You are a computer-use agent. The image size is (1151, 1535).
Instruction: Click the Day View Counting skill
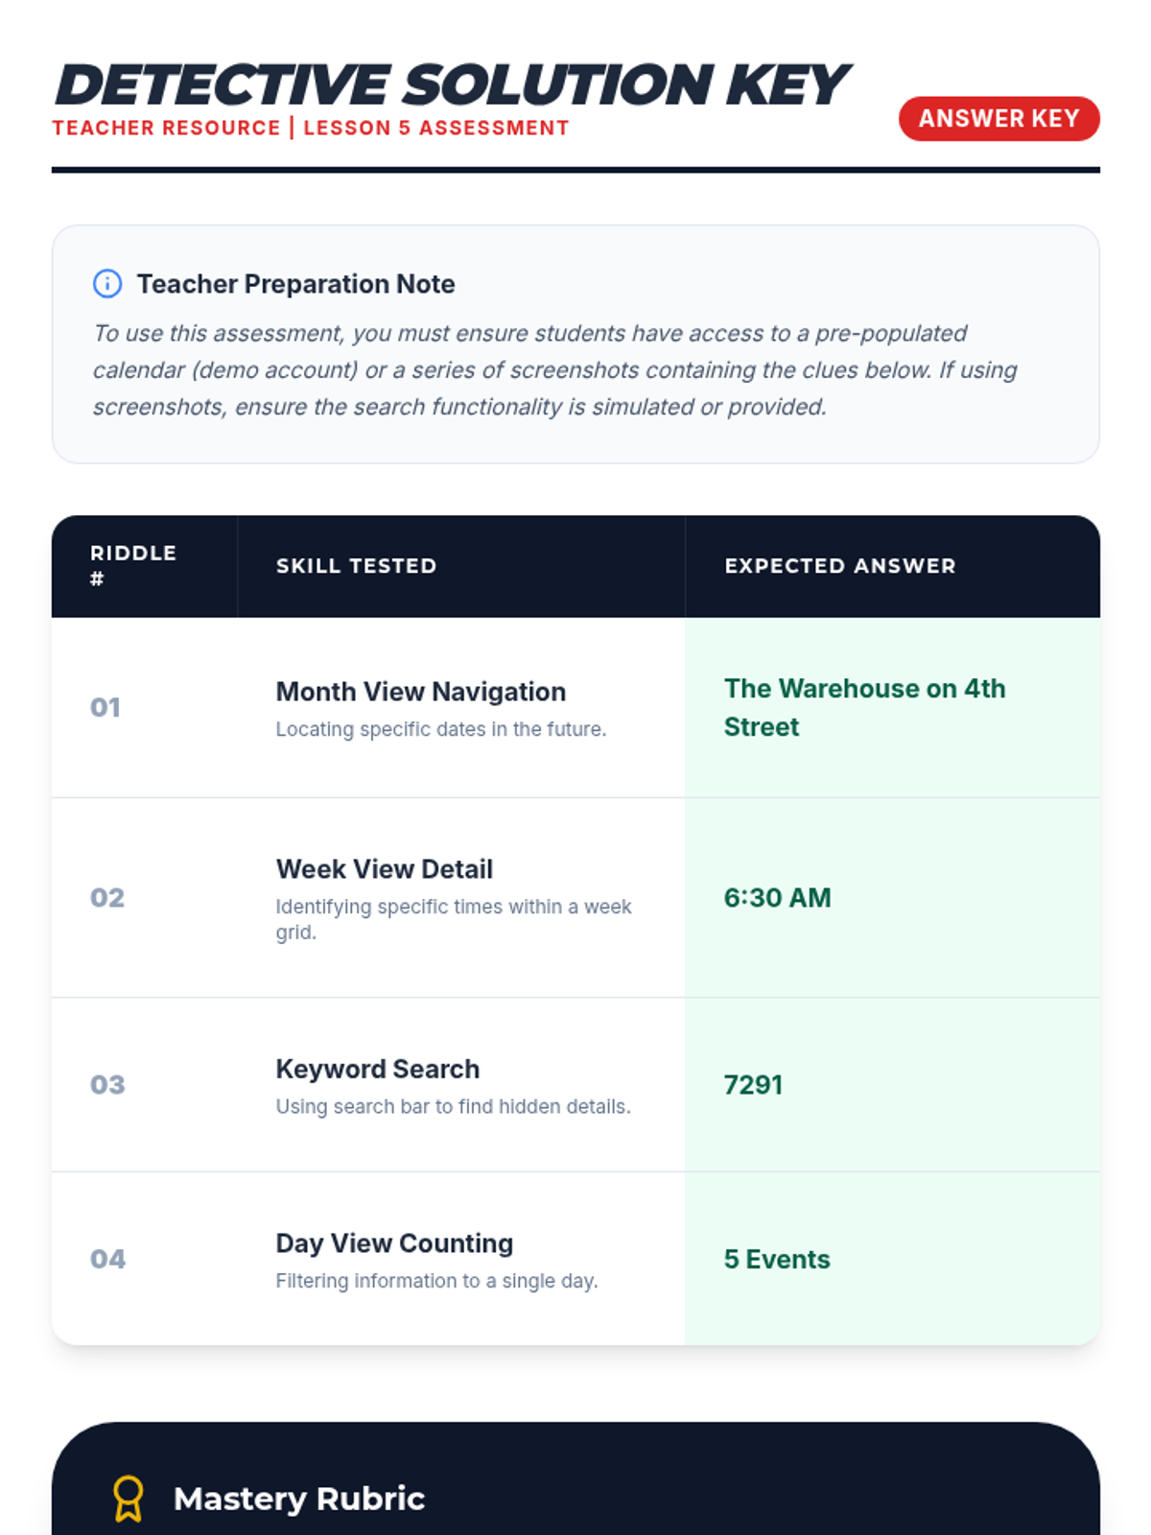[x=394, y=1243]
